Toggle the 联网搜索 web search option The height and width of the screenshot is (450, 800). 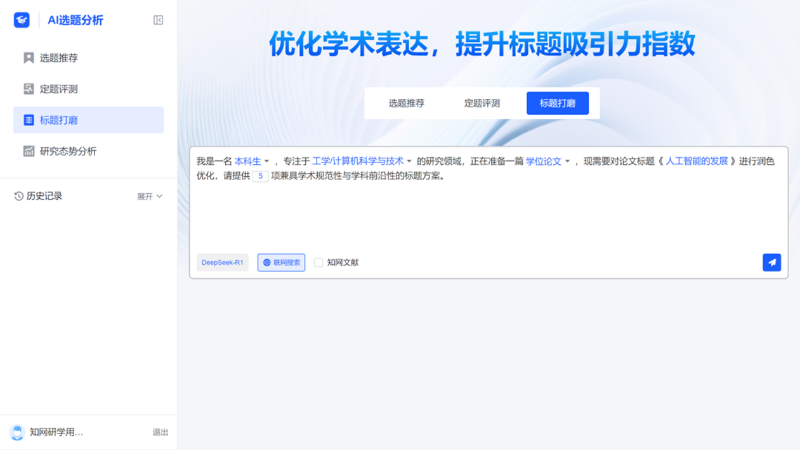[x=281, y=262]
